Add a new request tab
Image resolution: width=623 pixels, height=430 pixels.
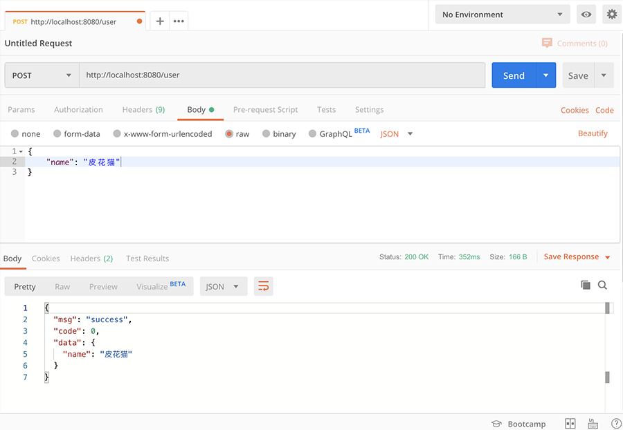click(x=160, y=21)
